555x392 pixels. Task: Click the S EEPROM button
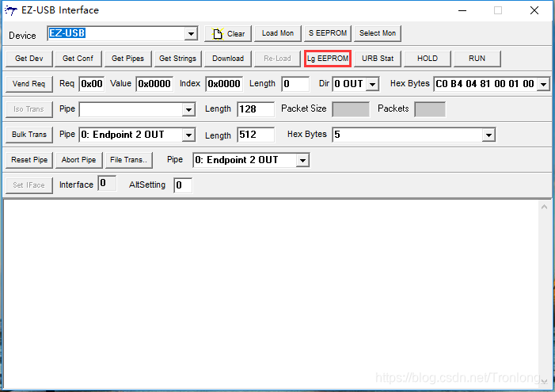[x=328, y=33]
